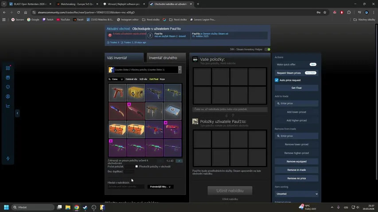Click Make quick offer button

point(296,64)
